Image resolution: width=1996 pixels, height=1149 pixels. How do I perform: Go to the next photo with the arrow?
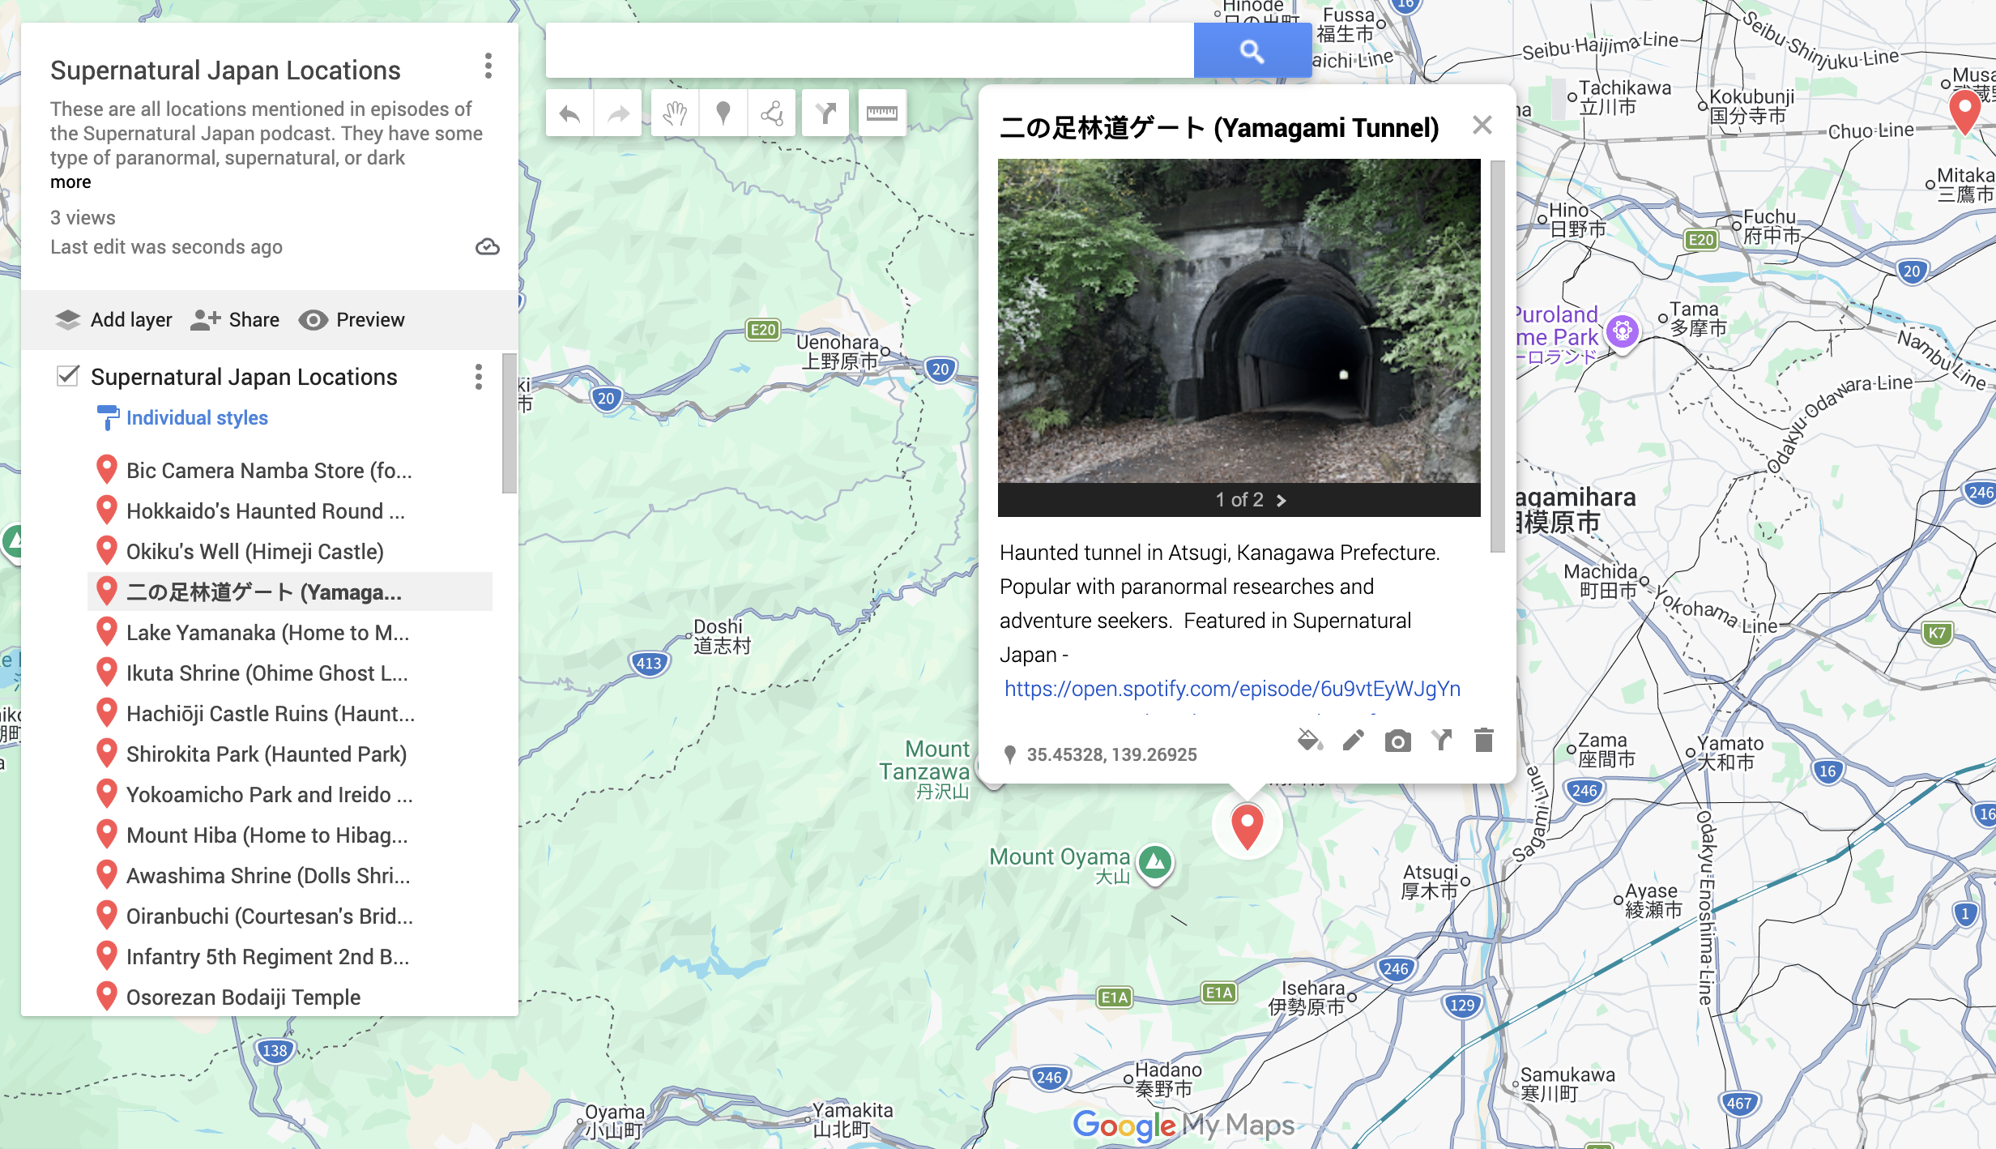pyautogui.click(x=1282, y=501)
